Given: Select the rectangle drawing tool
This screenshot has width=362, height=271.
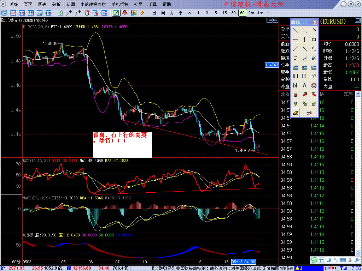Looking at the screenshot, I should tap(314, 40).
